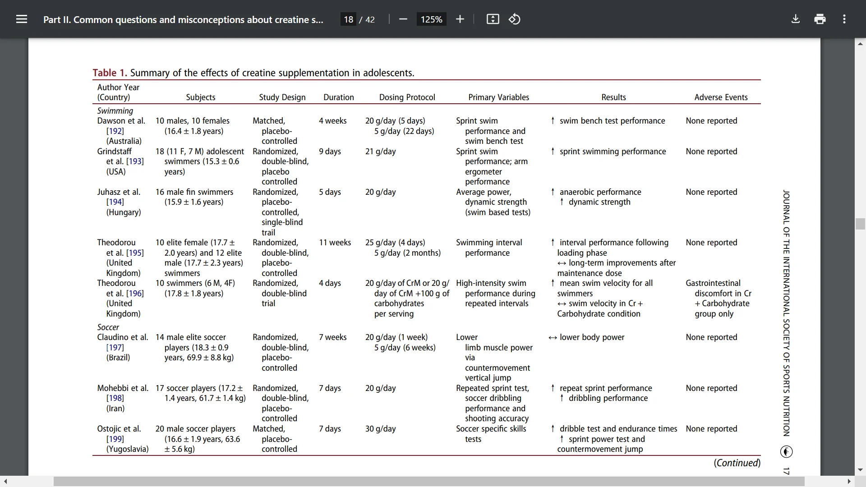Click the scroll down arrow
The image size is (866, 487).
[860, 470]
